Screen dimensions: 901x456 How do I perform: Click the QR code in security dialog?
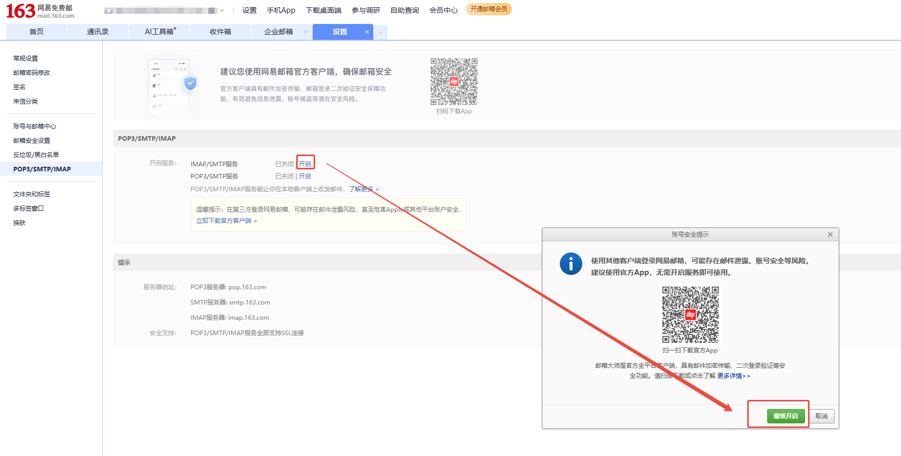(x=690, y=314)
